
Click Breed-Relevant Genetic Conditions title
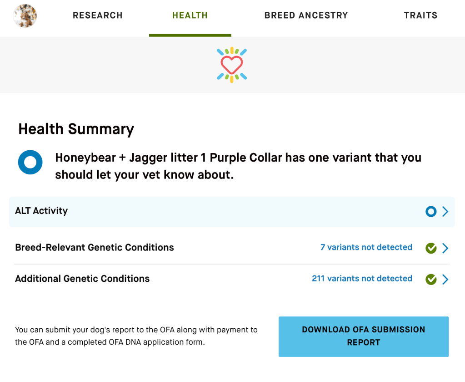95,247
